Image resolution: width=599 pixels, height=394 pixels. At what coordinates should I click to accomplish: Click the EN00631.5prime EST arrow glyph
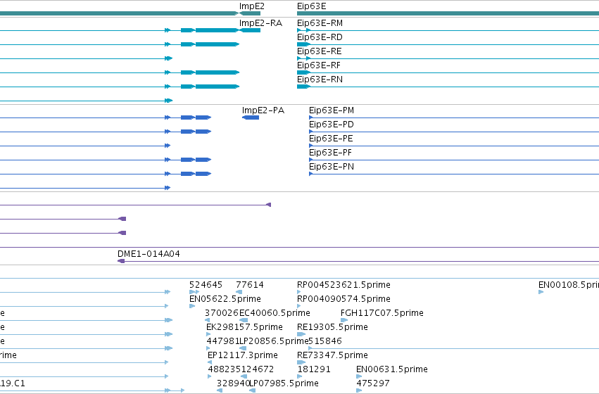(x=359, y=376)
